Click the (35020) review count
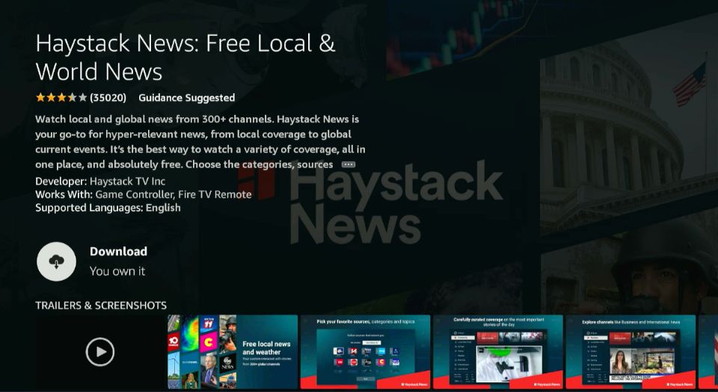Image resolution: width=718 pixels, height=392 pixels. click(108, 98)
